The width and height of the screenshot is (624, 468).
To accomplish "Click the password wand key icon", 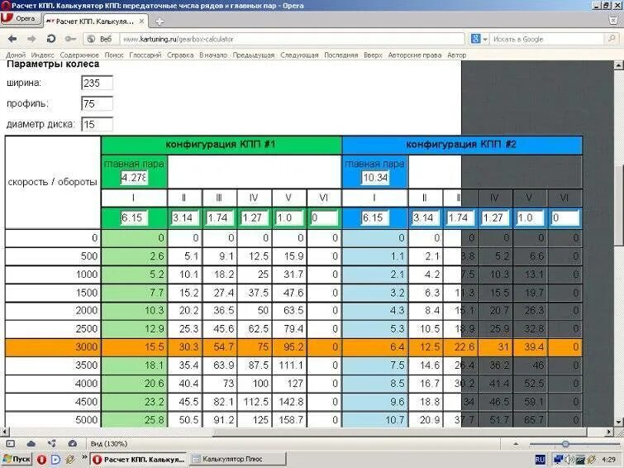I will 70,39.
